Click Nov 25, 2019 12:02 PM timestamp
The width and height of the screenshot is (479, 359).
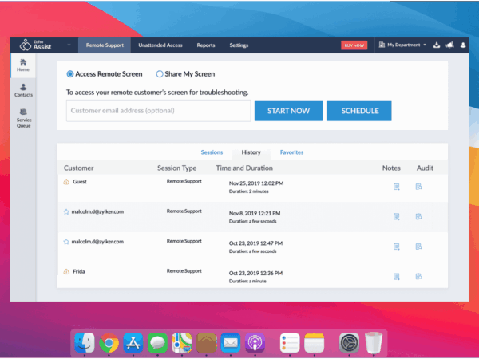coord(256,183)
